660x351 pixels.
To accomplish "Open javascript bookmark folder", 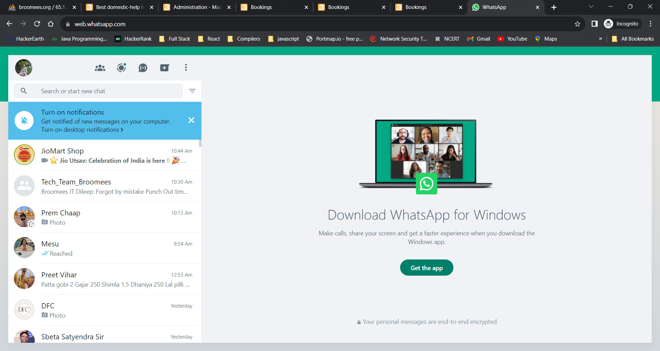I will click(284, 39).
